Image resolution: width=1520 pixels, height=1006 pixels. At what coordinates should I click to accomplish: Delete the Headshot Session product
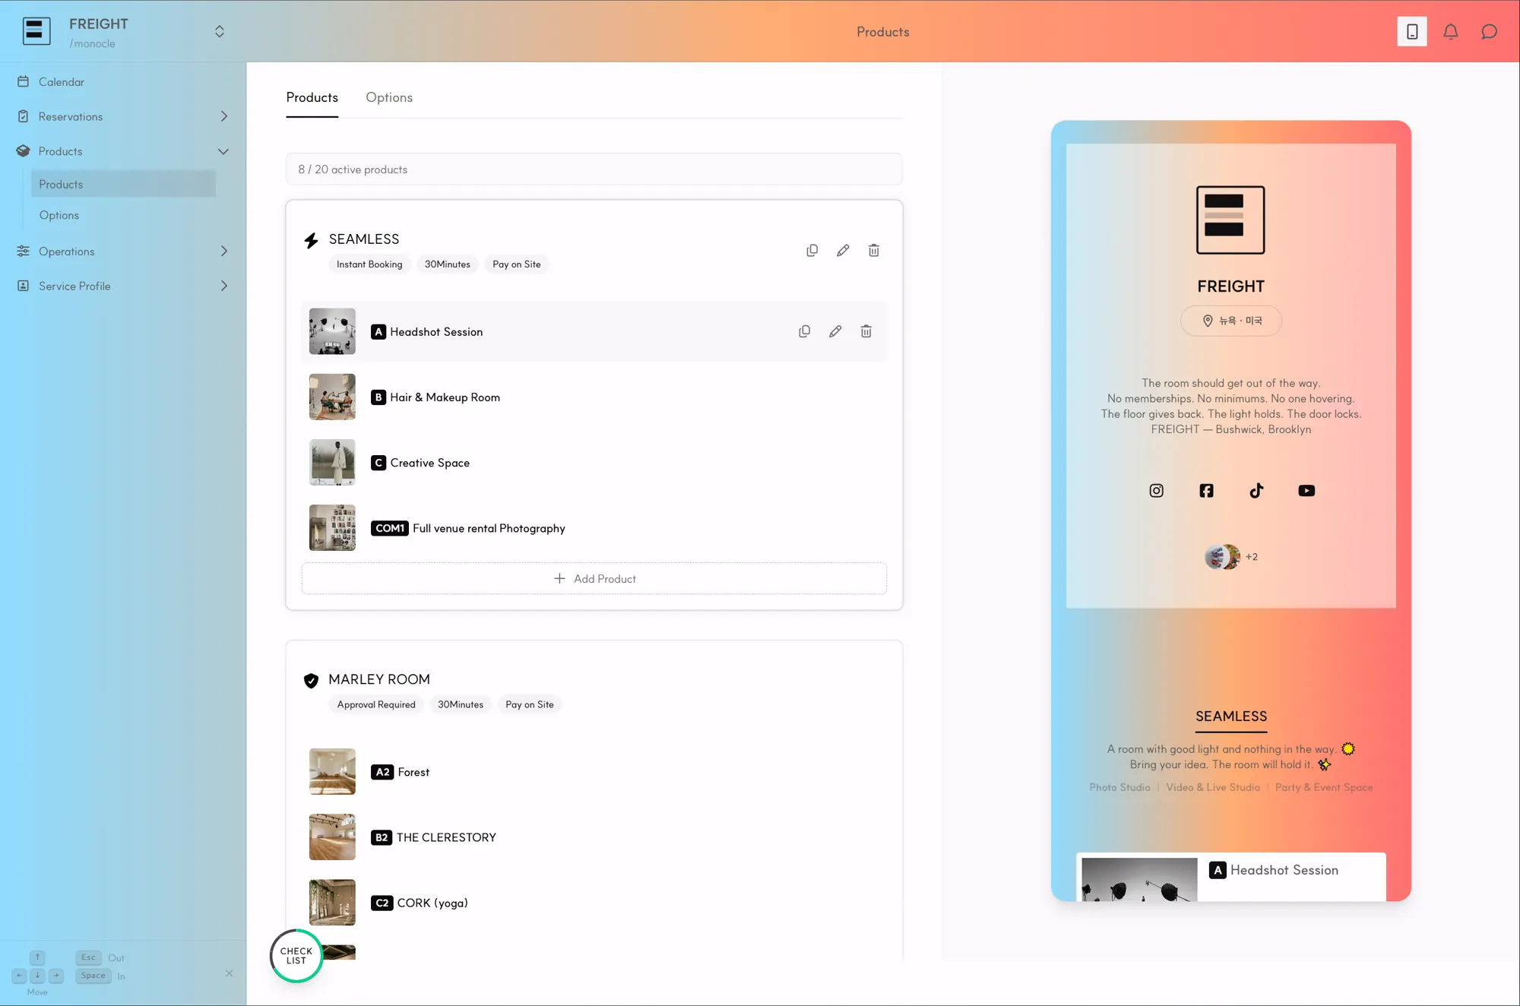[x=866, y=331]
